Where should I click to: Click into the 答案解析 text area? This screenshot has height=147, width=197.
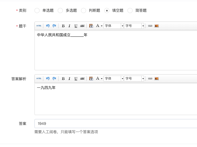(116, 99)
